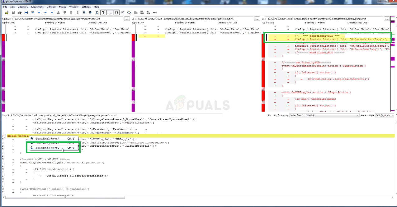Viewport: 397px width, 207px height.
Task: Go to previous unsolved conflict
Action: click(x=71, y=12)
